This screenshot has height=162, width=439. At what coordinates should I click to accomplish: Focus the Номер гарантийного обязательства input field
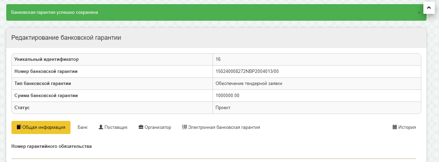point(214,155)
